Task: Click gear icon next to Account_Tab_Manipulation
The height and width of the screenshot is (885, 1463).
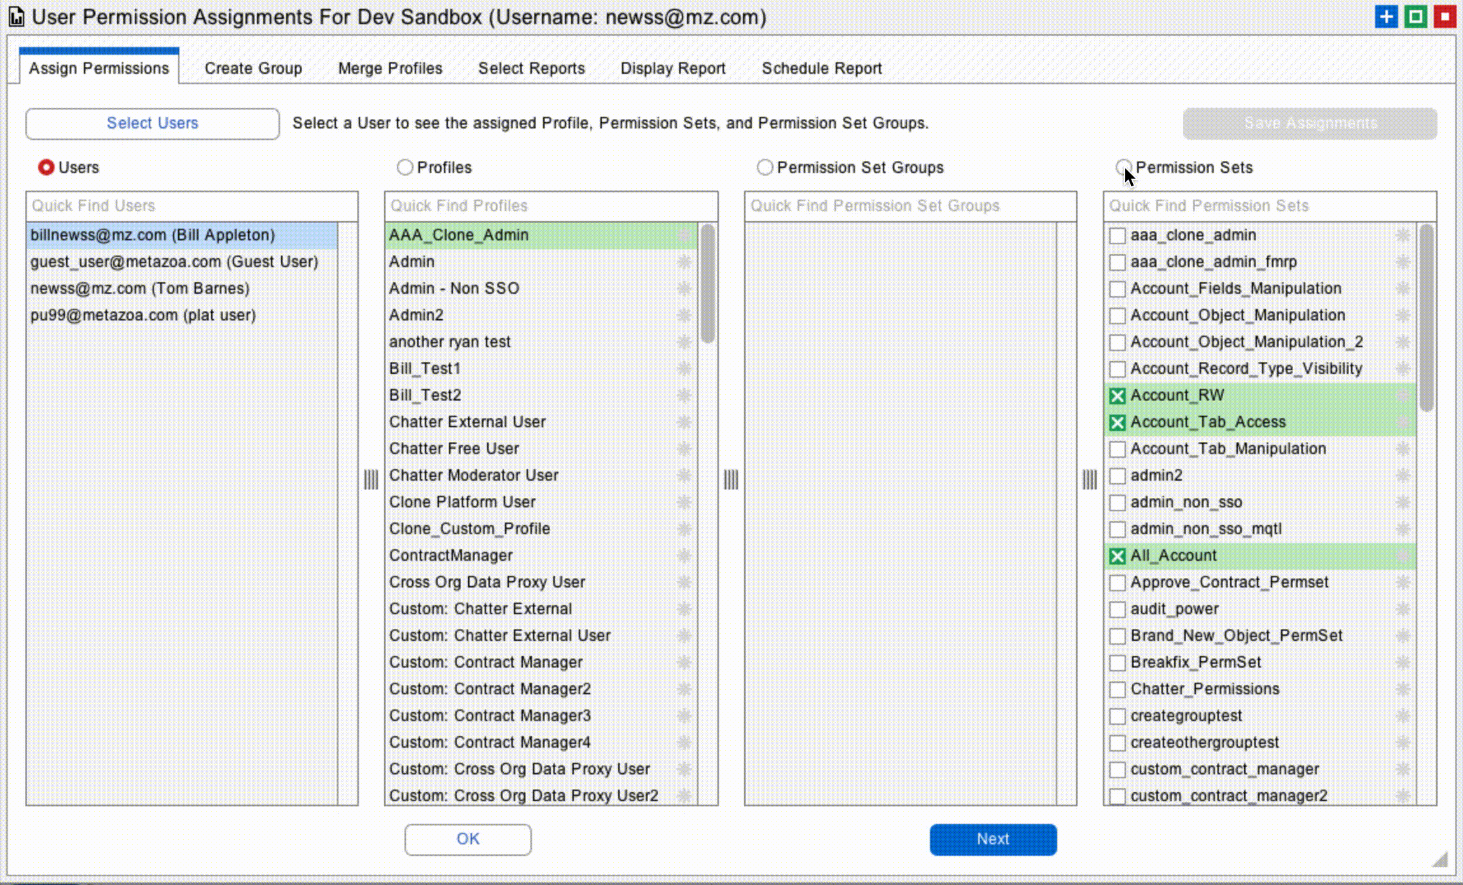Action: tap(1402, 449)
